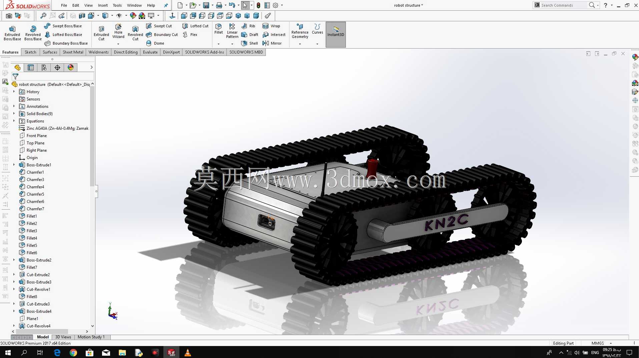Select the Revolved Boss/Base tool
Screen dimensions: 639x358
(x=33, y=33)
